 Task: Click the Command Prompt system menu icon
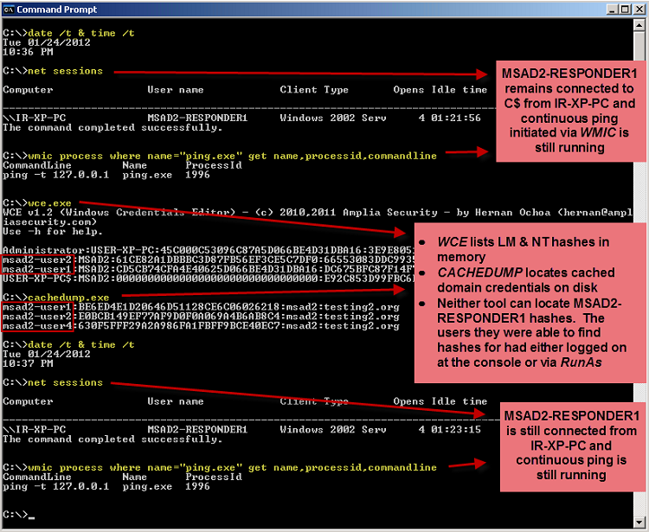pyautogui.click(x=10, y=10)
